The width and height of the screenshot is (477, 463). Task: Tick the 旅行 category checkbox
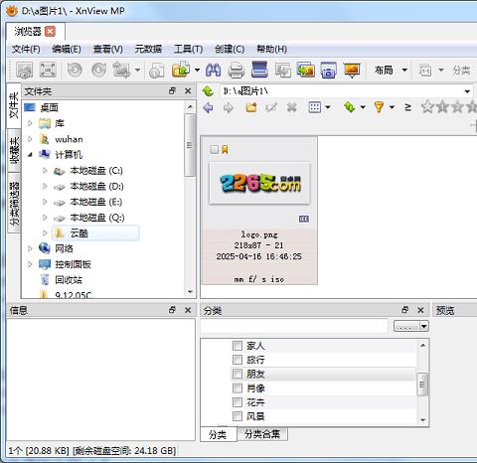(x=238, y=360)
